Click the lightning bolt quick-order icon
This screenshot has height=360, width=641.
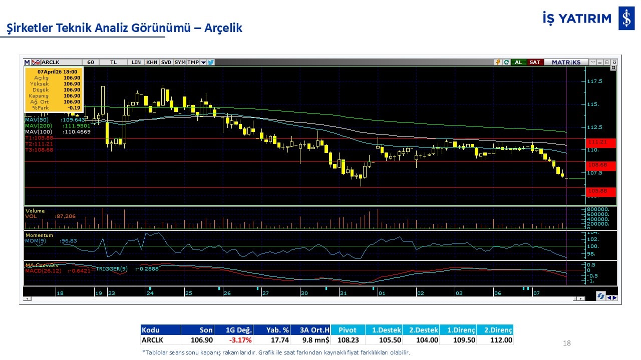[x=498, y=62]
